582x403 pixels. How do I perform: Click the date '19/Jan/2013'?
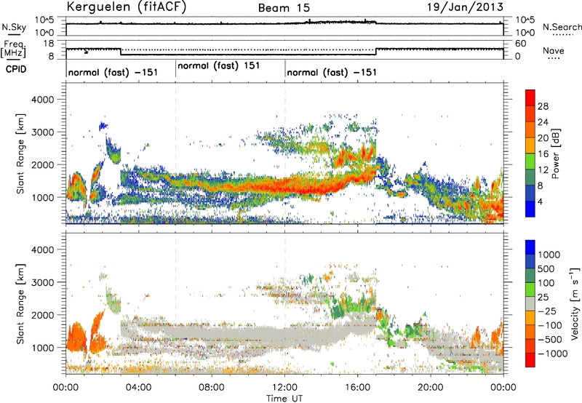tap(466, 7)
